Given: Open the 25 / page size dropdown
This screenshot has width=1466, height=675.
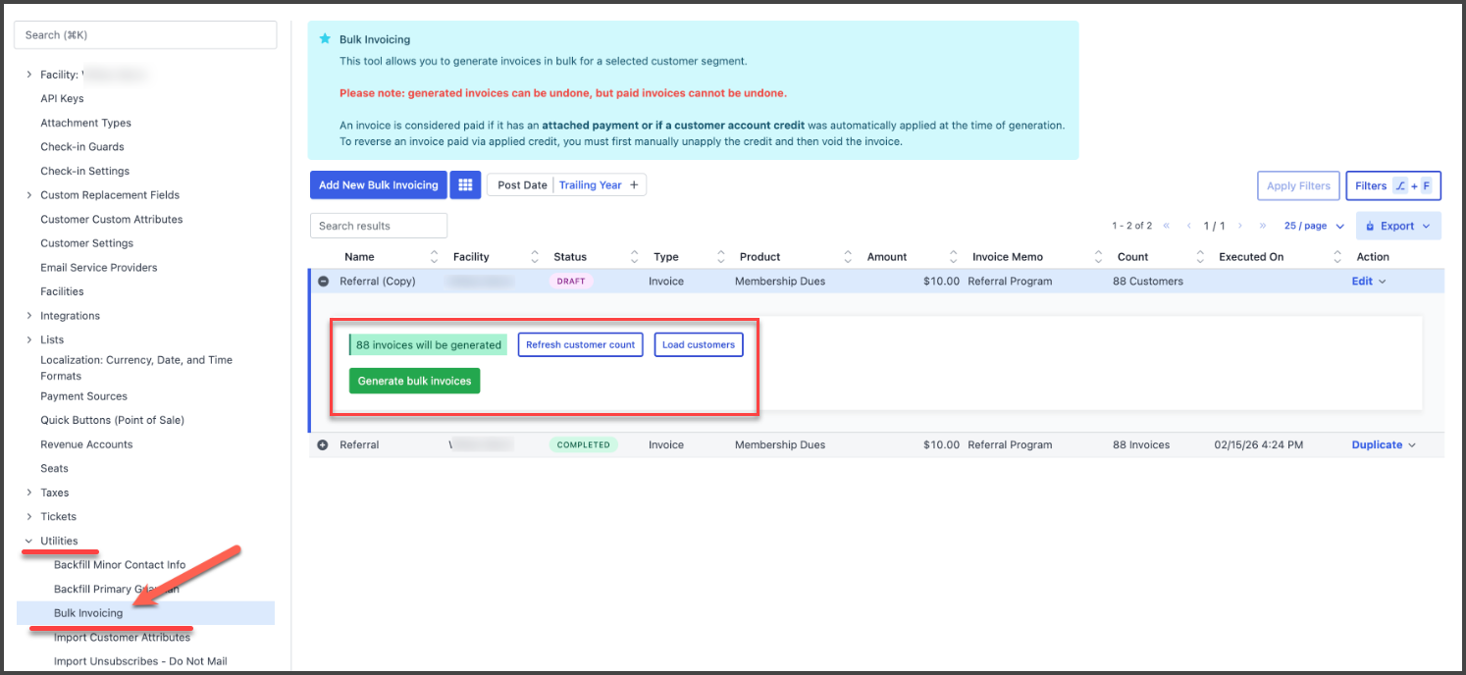Looking at the screenshot, I should tap(1313, 226).
